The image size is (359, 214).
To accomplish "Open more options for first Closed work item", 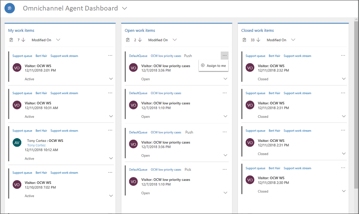I will click(x=343, y=56).
